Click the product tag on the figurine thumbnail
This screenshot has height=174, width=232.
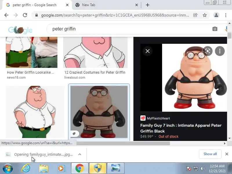tap(75, 134)
